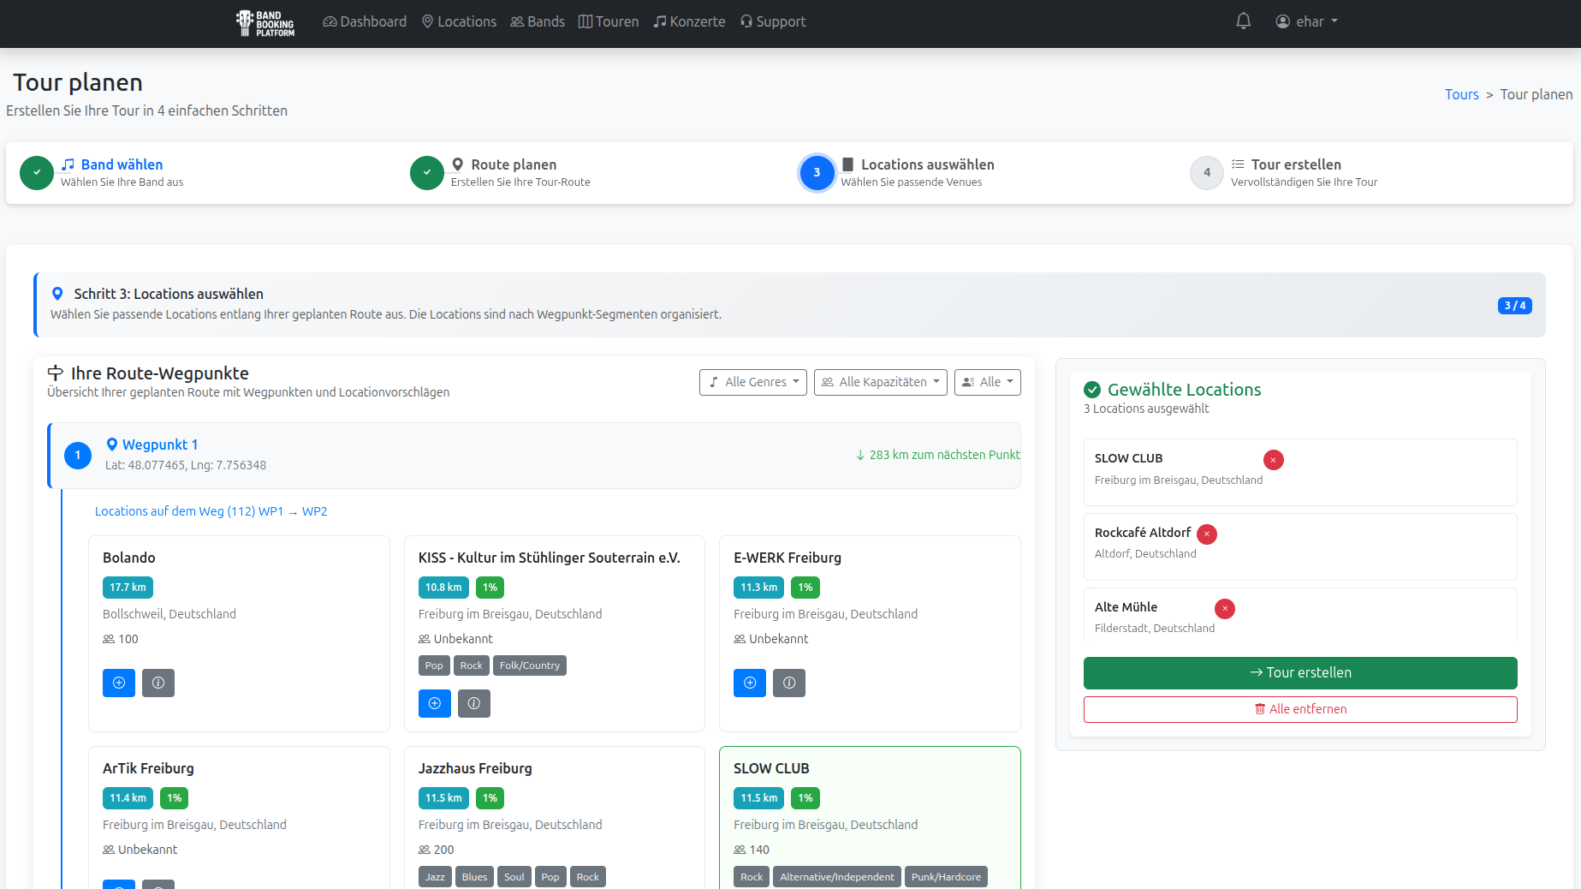Open the Alle Genres filter dropdown

pyautogui.click(x=752, y=382)
